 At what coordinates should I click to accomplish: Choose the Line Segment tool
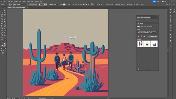coord(5,17)
